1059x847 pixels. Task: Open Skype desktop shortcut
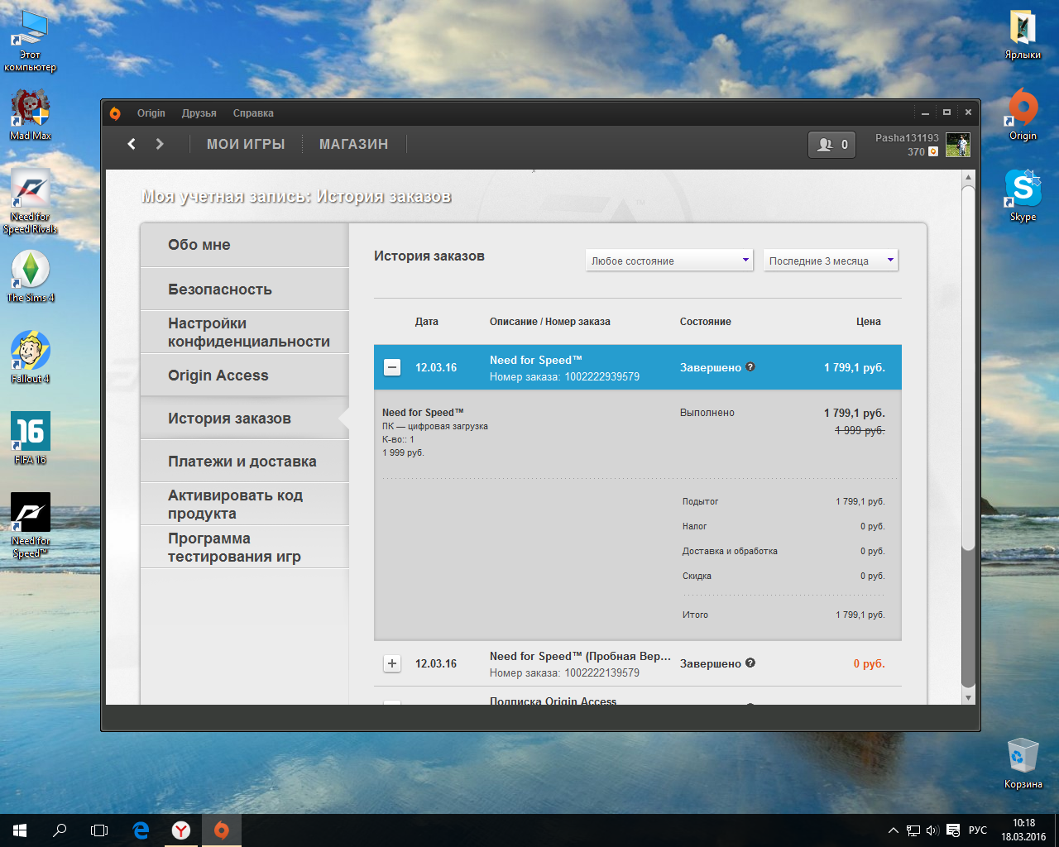point(1023,195)
